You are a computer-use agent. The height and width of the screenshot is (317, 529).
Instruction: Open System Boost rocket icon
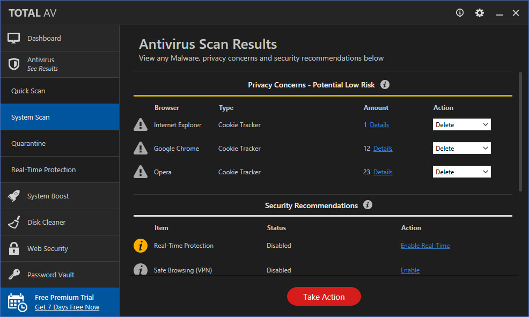coord(14,196)
